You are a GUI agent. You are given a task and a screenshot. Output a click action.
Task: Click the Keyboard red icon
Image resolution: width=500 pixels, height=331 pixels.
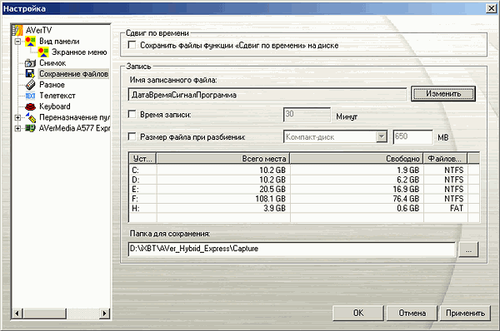coord(30,106)
